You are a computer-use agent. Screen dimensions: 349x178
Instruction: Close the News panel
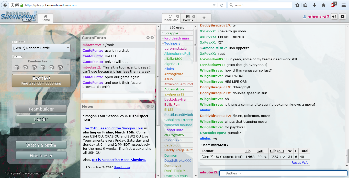[x=152, y=106]
